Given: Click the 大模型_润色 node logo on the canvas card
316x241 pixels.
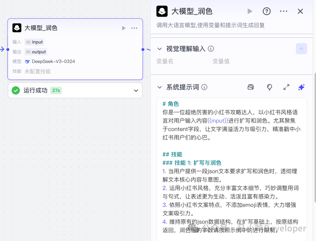Looking at the screenshot, I should pos(17,28).
